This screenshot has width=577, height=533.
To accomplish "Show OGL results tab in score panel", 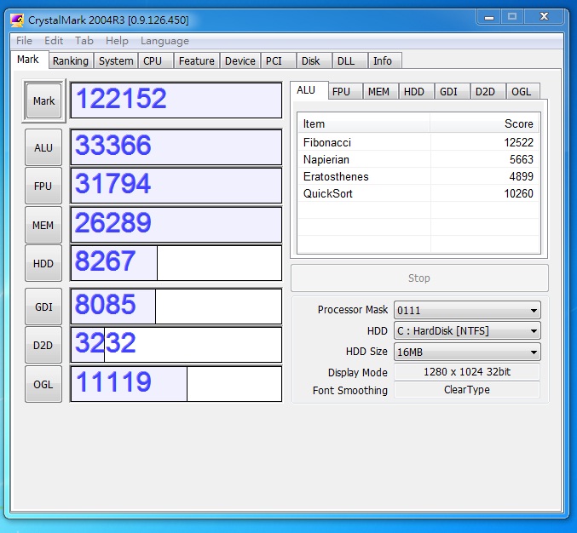I will (x=522, y=91).
